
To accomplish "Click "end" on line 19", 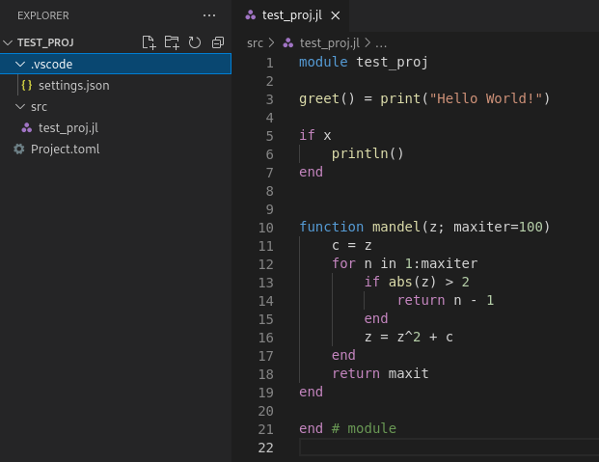I will (311, 392).
